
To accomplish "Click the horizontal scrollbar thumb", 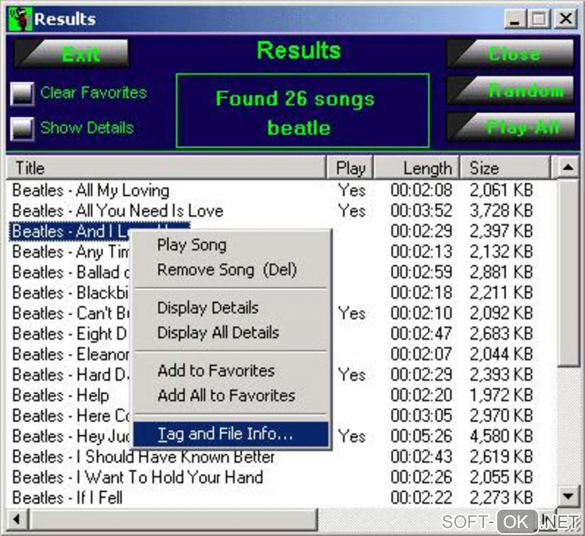I will (x=173, y=519).
